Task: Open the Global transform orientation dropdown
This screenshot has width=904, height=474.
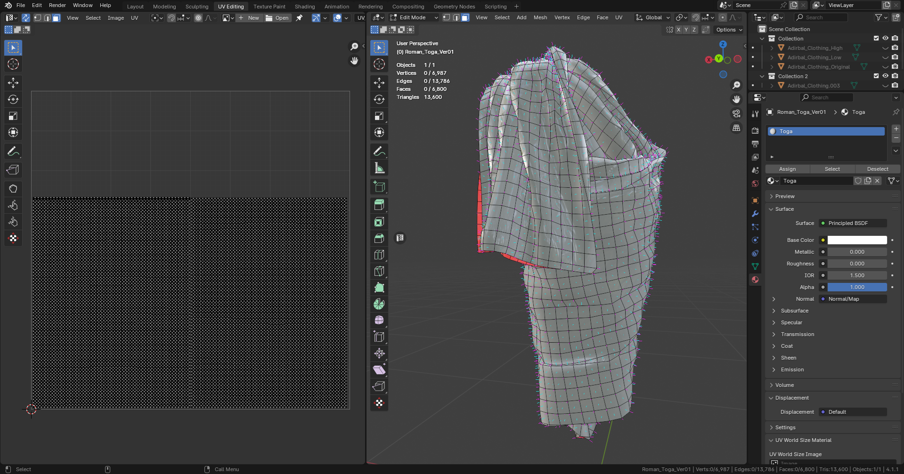Action: (x=652, y=17)
